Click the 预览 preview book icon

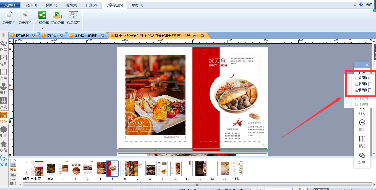(362, 139)
